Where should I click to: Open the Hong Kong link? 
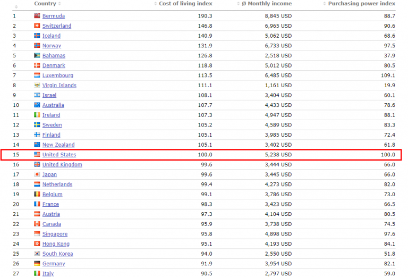56,244
